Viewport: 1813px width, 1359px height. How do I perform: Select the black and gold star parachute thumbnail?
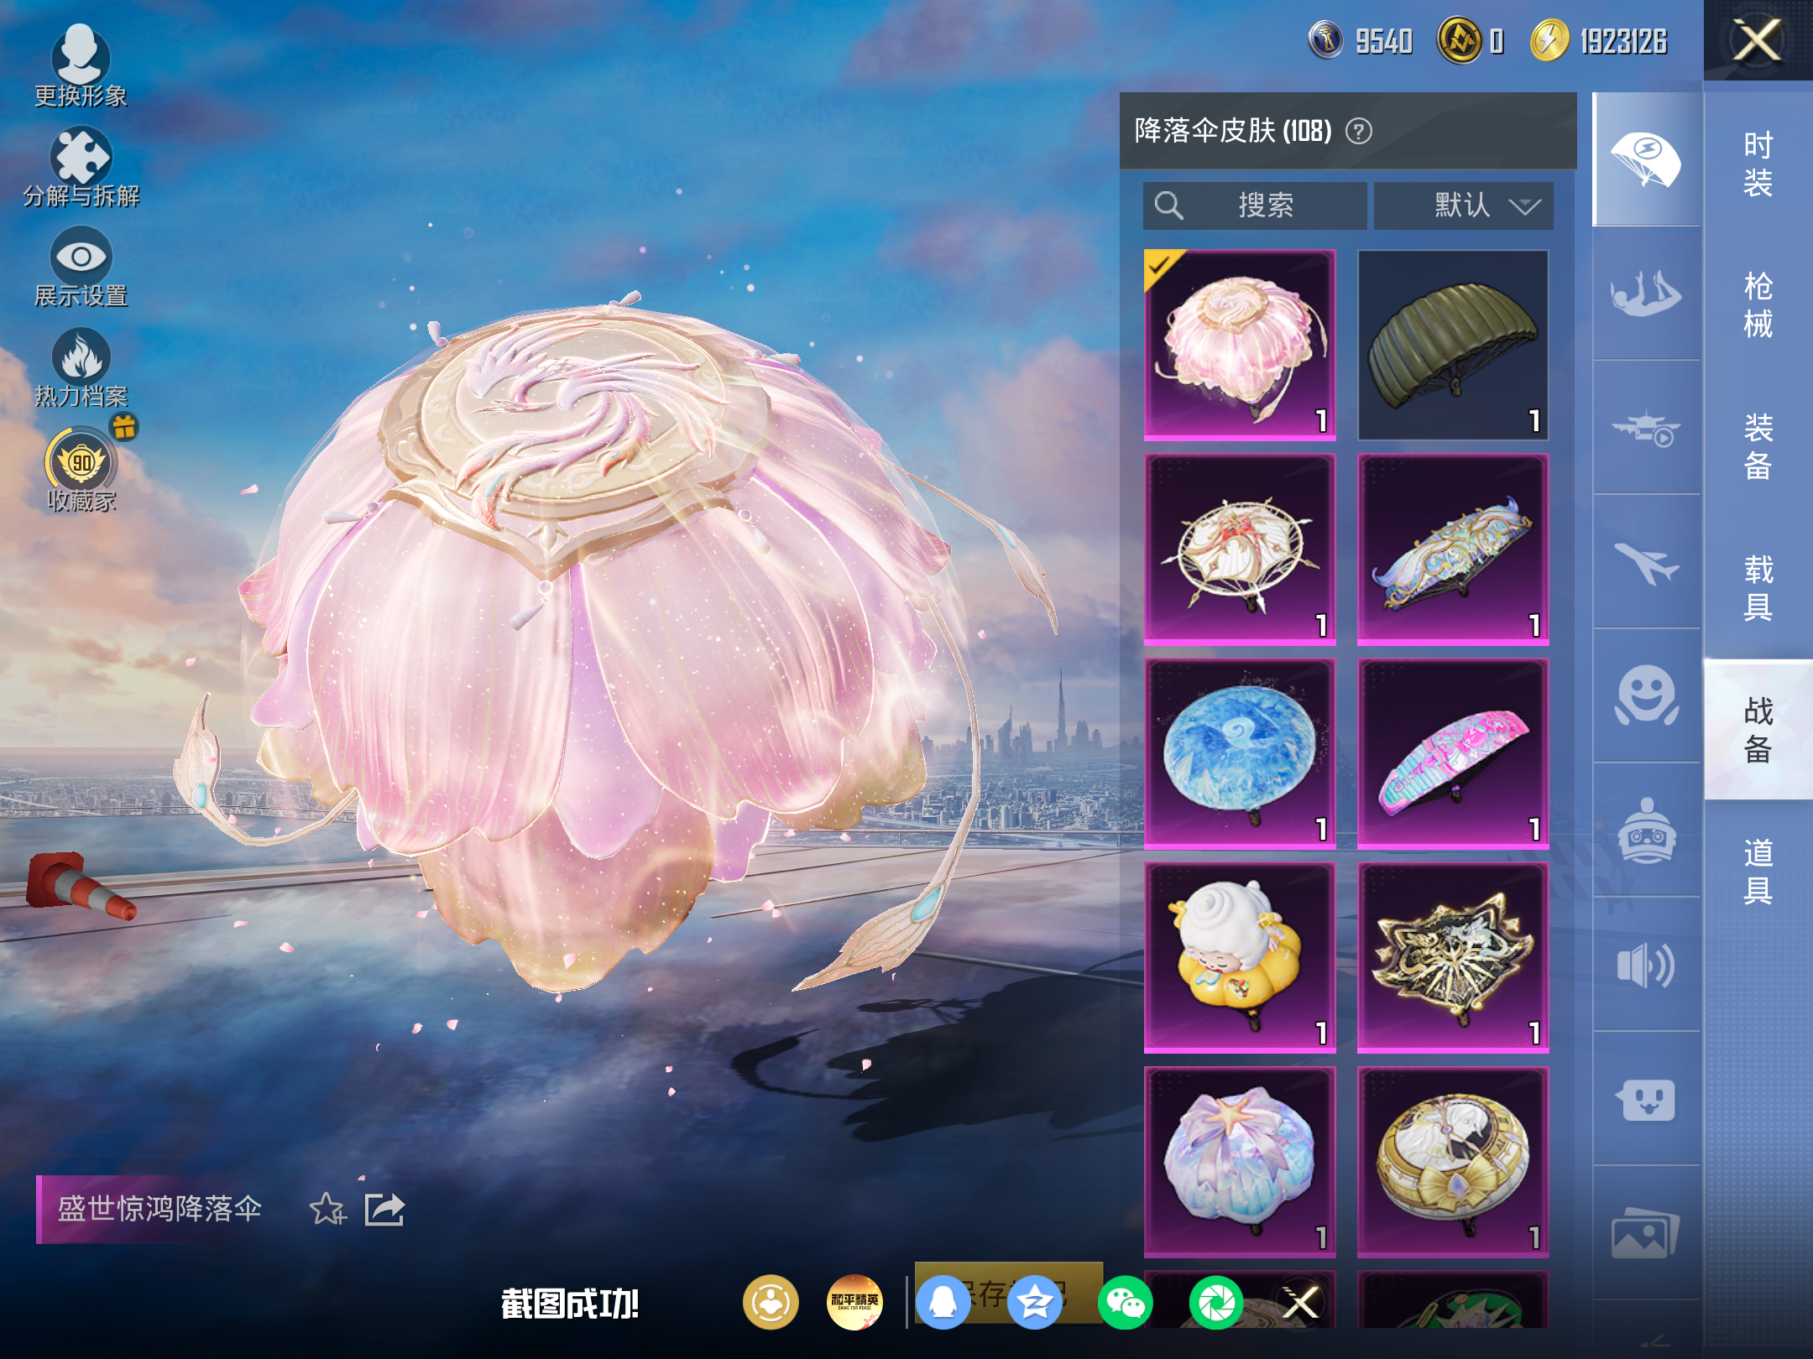pyautogui.click(x=1453, y=958)
